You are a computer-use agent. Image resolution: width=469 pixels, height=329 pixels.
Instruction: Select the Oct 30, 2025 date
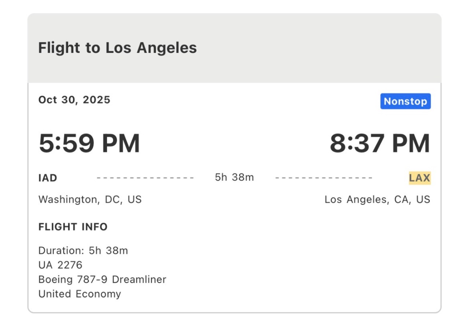click(x=74, y=100)
